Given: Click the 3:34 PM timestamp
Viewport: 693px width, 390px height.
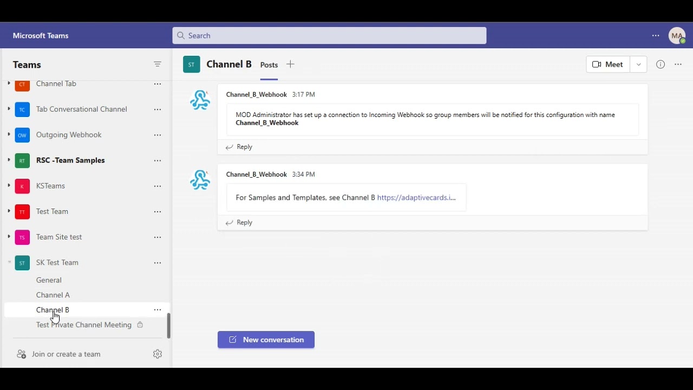Looking at the screenshot, I should click(x=303, y=174).
